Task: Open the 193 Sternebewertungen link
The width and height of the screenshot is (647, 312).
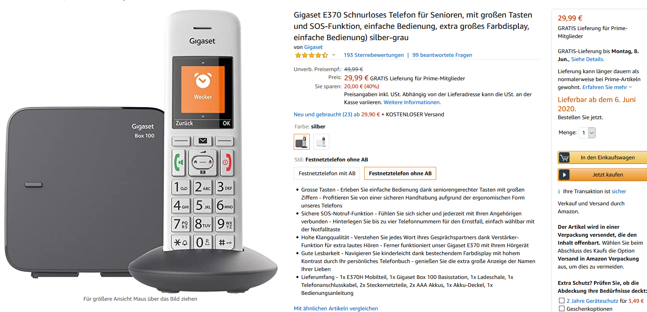Action: [374, 55]
